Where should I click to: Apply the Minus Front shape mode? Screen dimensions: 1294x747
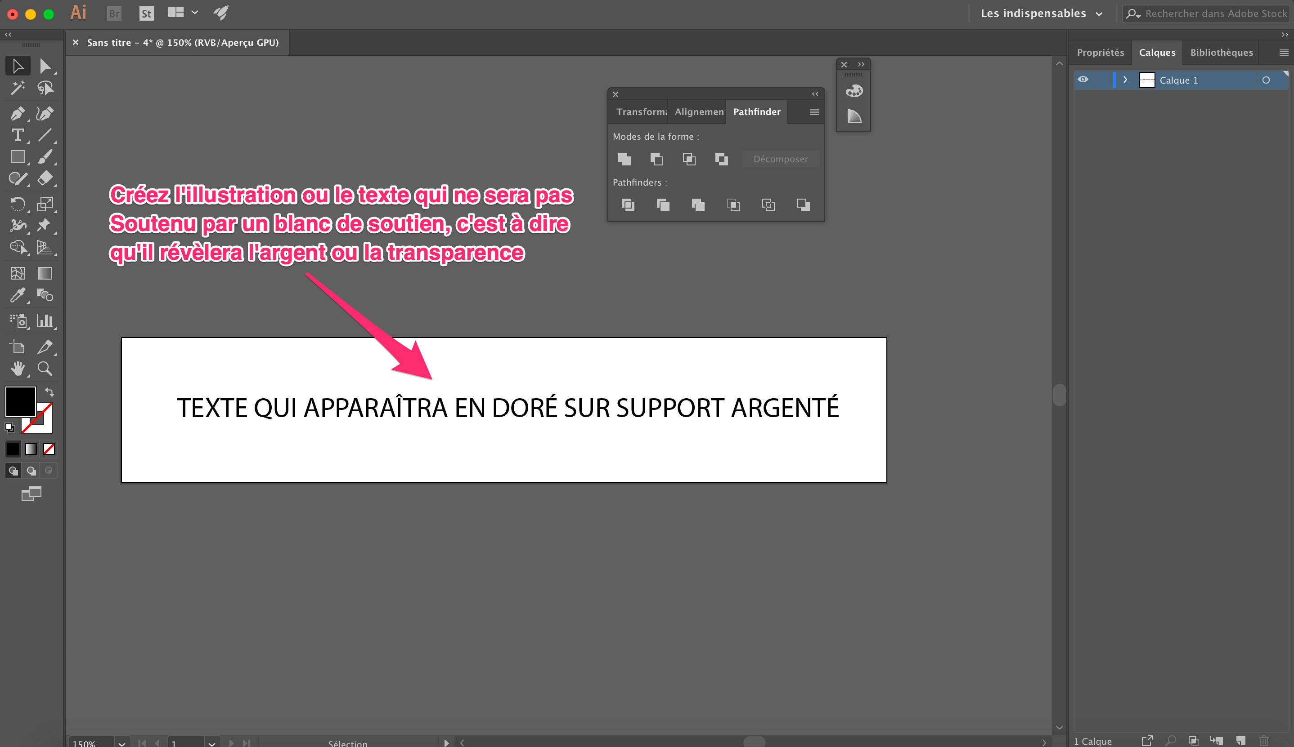(x=657, y=159)
